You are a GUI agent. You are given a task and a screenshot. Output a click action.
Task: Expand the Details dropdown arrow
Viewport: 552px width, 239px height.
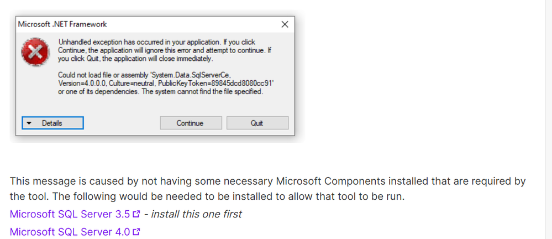click(29, 123)
